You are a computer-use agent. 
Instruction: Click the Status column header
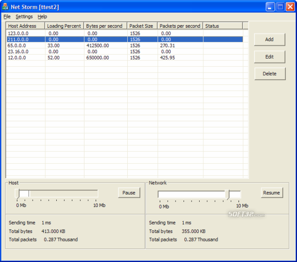(223, 26)
